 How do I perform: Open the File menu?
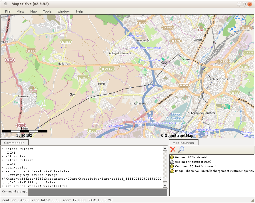8,11
